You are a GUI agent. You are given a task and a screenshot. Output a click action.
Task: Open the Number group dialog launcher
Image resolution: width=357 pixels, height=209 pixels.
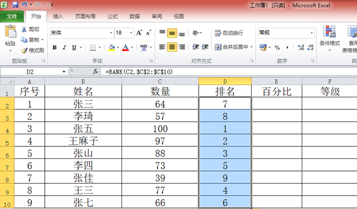click(x=312, y=61)
